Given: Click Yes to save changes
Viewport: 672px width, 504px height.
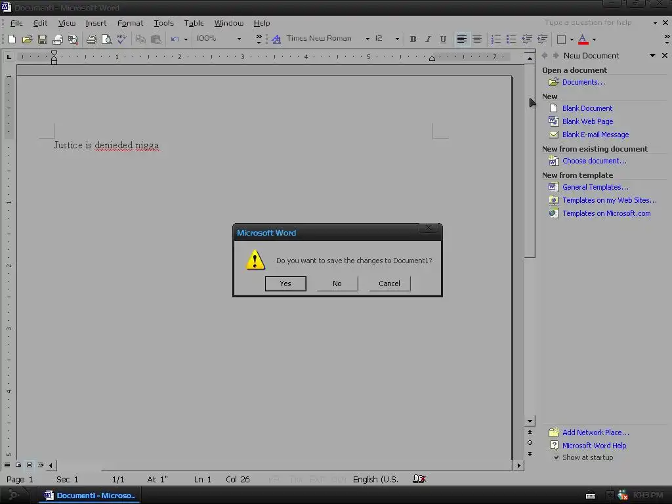Looking at the screenshot, I should tap(285, 283).
